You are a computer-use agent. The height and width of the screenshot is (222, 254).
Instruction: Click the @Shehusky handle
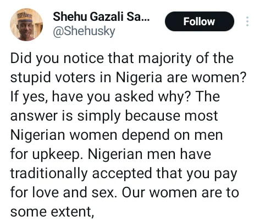tap(84, 31)
